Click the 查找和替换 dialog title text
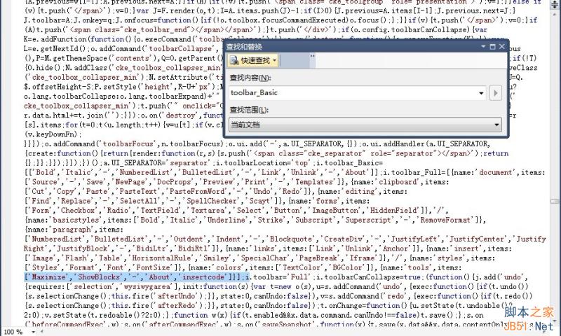The width and height of the screenshot is (561, 336). point(244,46)
